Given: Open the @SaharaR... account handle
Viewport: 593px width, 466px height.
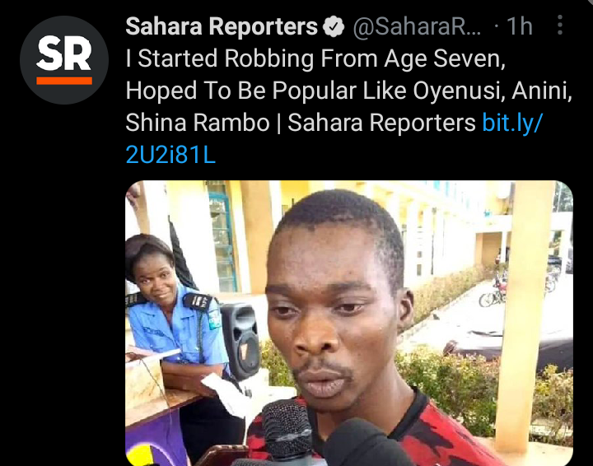Looking at the screenshot, I should coord(417,26).
